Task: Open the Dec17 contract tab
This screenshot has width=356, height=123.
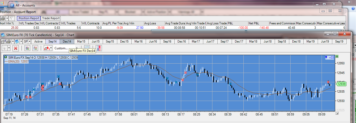Action: [x=239, y=42]
